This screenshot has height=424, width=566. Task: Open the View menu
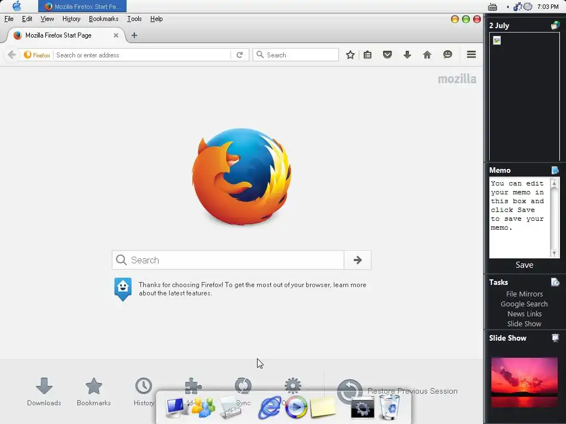[x=48, y=19]
